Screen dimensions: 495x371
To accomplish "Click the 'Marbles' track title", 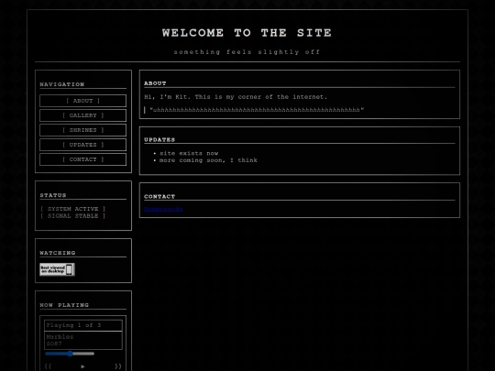I will (x=60, y=336).
